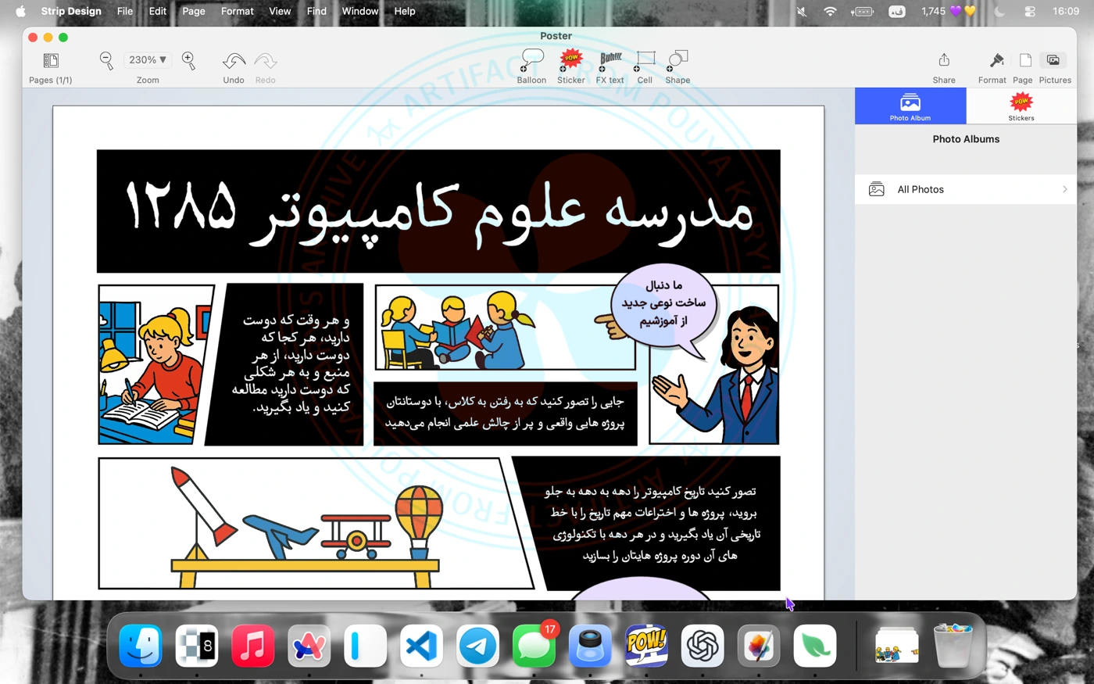Select the speech balloon on the poster
The width and height of the screenshot is (1094, 684).
663,304
